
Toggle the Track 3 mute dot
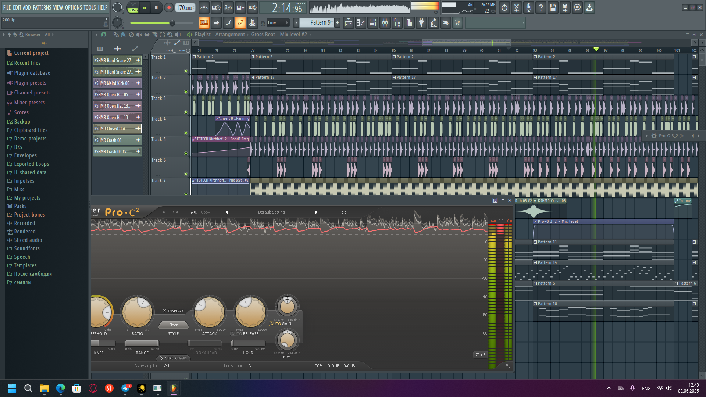pos(186,112)
